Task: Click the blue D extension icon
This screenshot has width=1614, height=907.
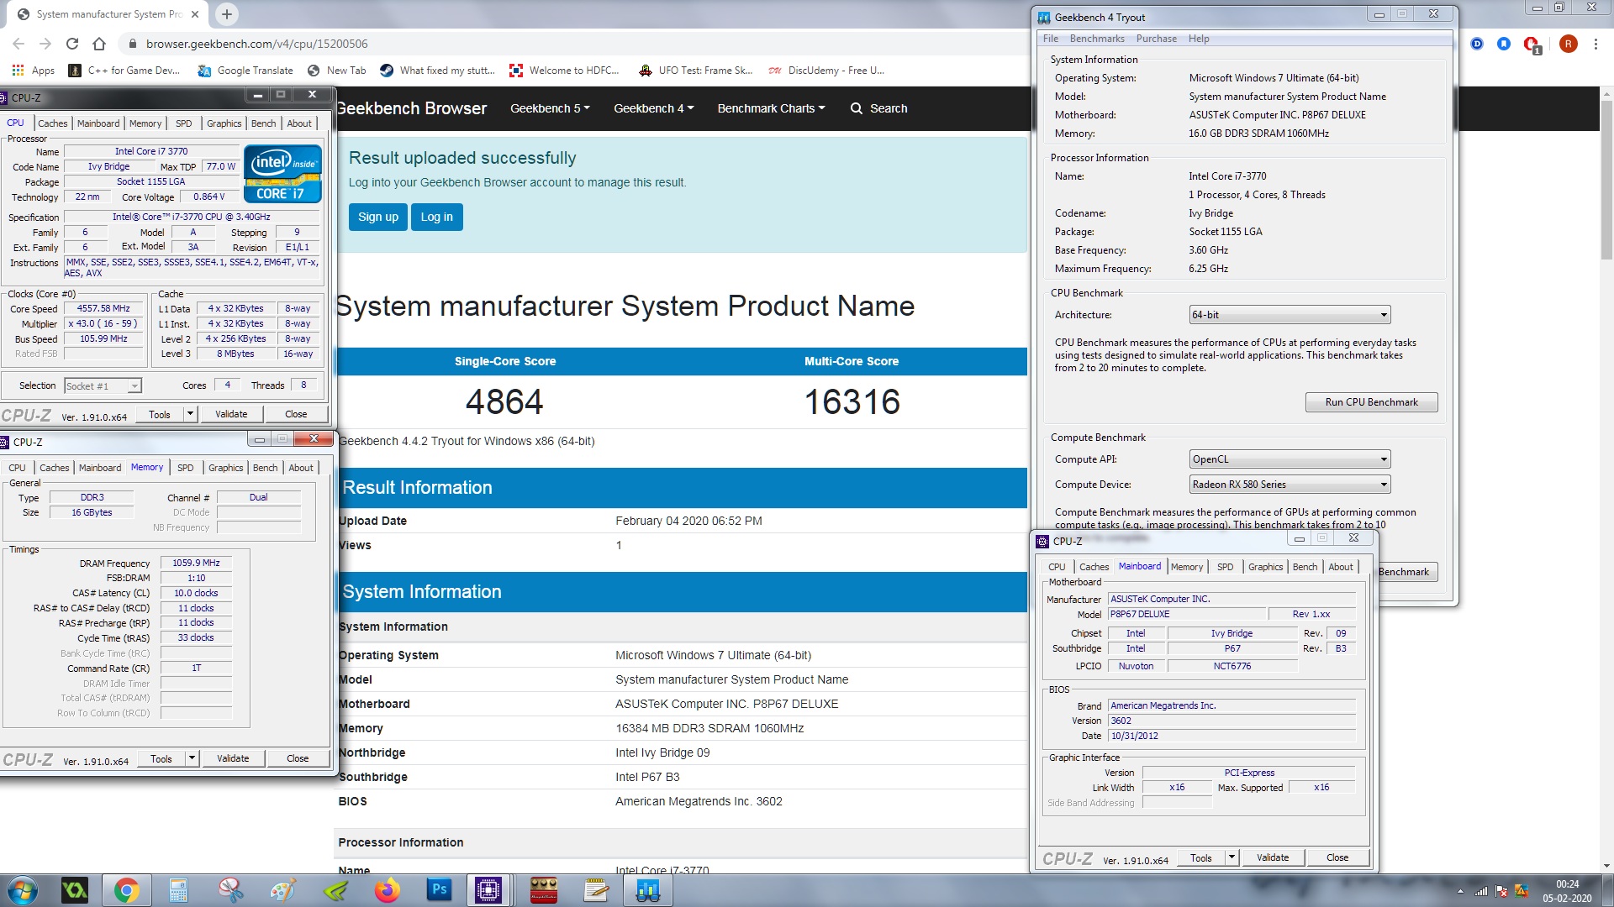Action: (x=1477, y=44)
